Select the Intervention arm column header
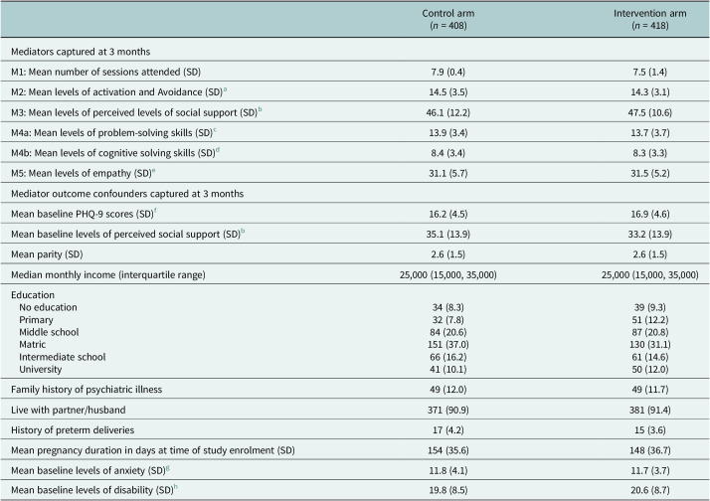Image resolution: width=710 pixels, height=501 pixels. click(x=649, y=19)
